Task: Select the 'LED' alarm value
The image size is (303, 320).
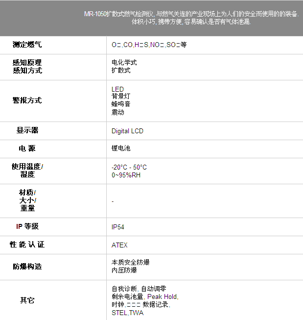Action: pyautogui.click(x=117, y=89)
